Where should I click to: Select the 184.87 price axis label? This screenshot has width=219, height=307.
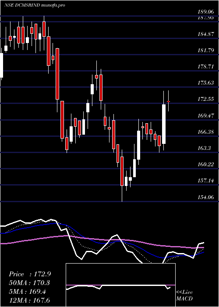[206, 34]
